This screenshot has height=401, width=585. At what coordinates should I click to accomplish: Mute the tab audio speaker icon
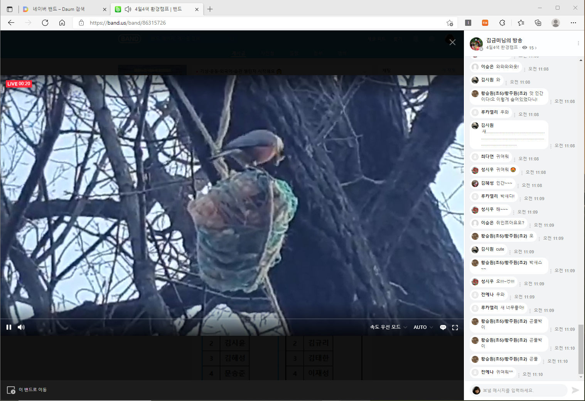(128, 9)
